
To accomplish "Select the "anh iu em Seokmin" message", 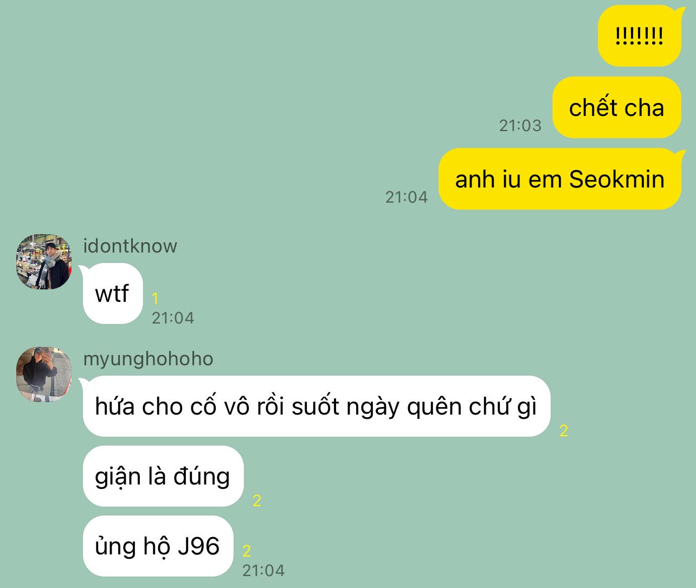I will pos(559,179).
